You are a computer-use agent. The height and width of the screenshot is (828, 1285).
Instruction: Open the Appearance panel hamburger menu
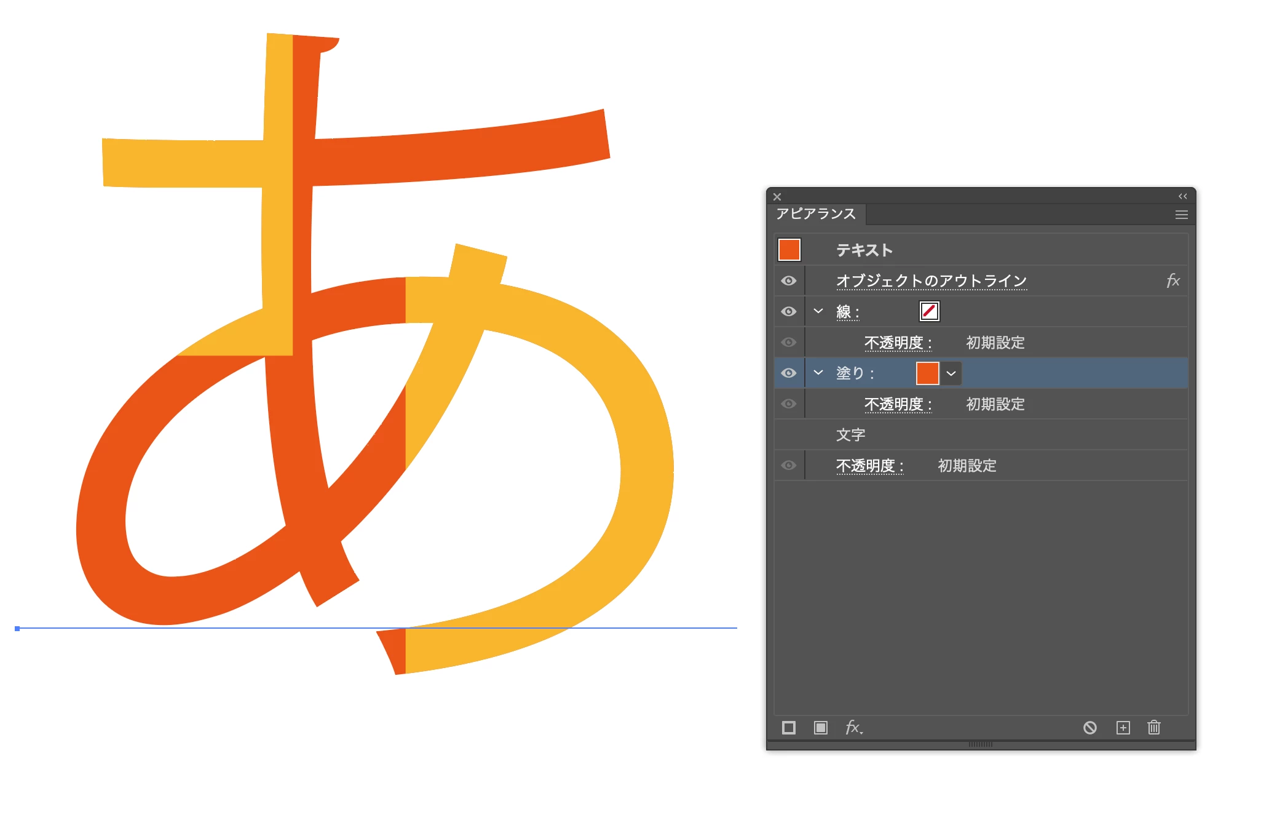pos(1181,215)
